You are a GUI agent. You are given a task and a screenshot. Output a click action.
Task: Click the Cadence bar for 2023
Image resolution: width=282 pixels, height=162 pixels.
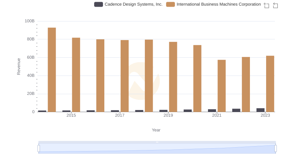point(260,110)
